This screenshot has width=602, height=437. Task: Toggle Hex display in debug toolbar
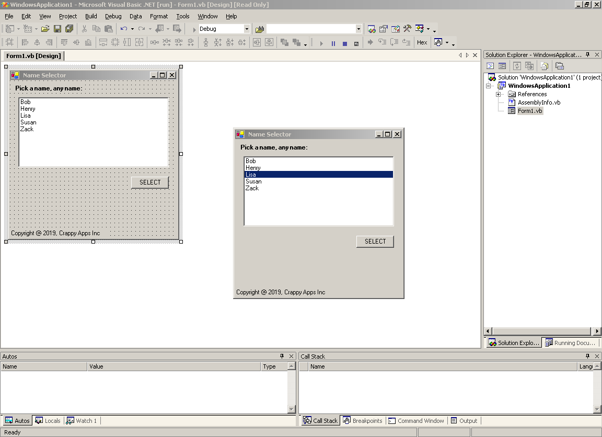[422, 43]
